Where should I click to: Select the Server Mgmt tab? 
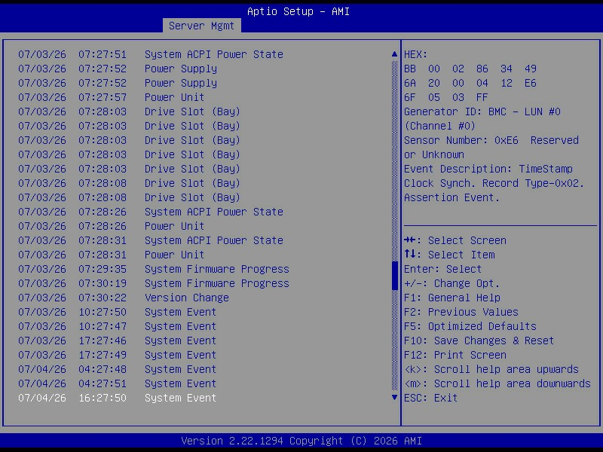tap(201, 26)
